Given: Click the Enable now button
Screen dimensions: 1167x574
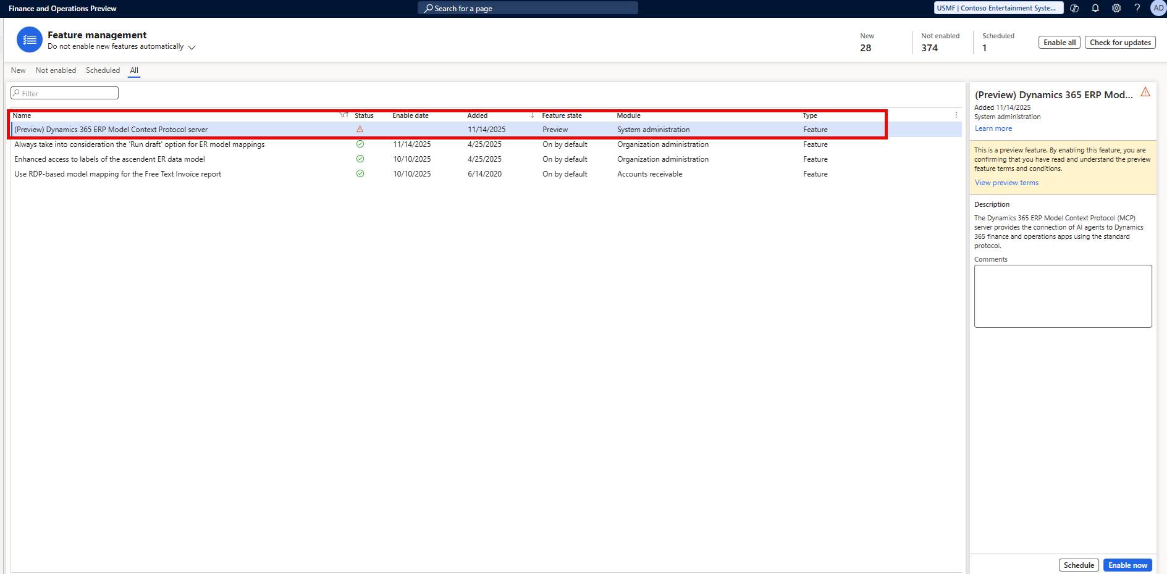Looking at the screenshot, I should click(x=1128, y=565).
